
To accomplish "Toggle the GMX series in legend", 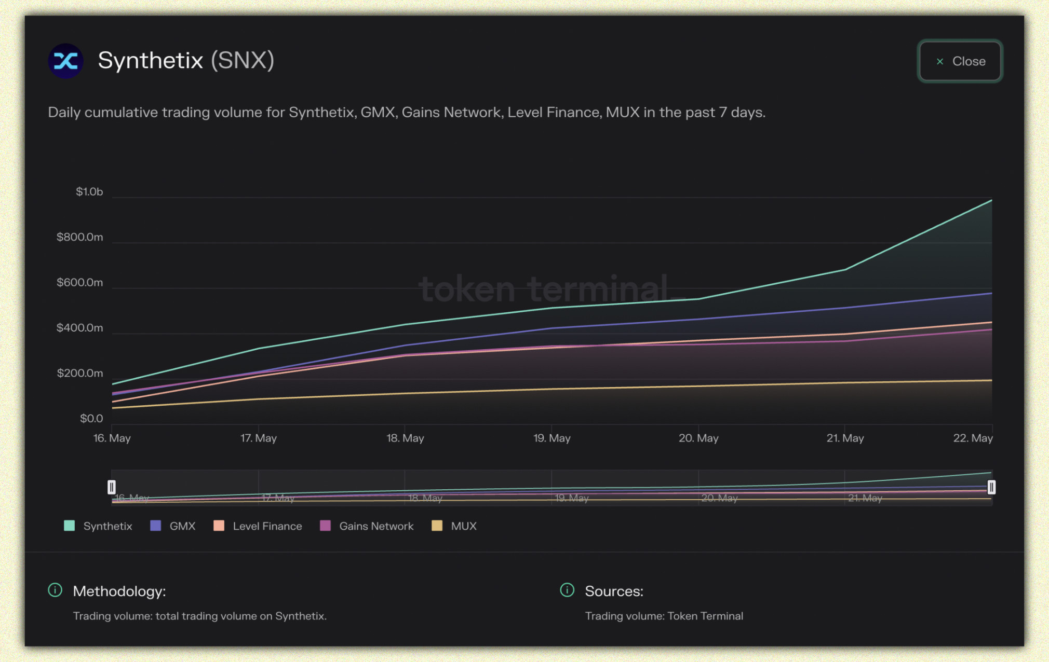I will pos(172,526).
